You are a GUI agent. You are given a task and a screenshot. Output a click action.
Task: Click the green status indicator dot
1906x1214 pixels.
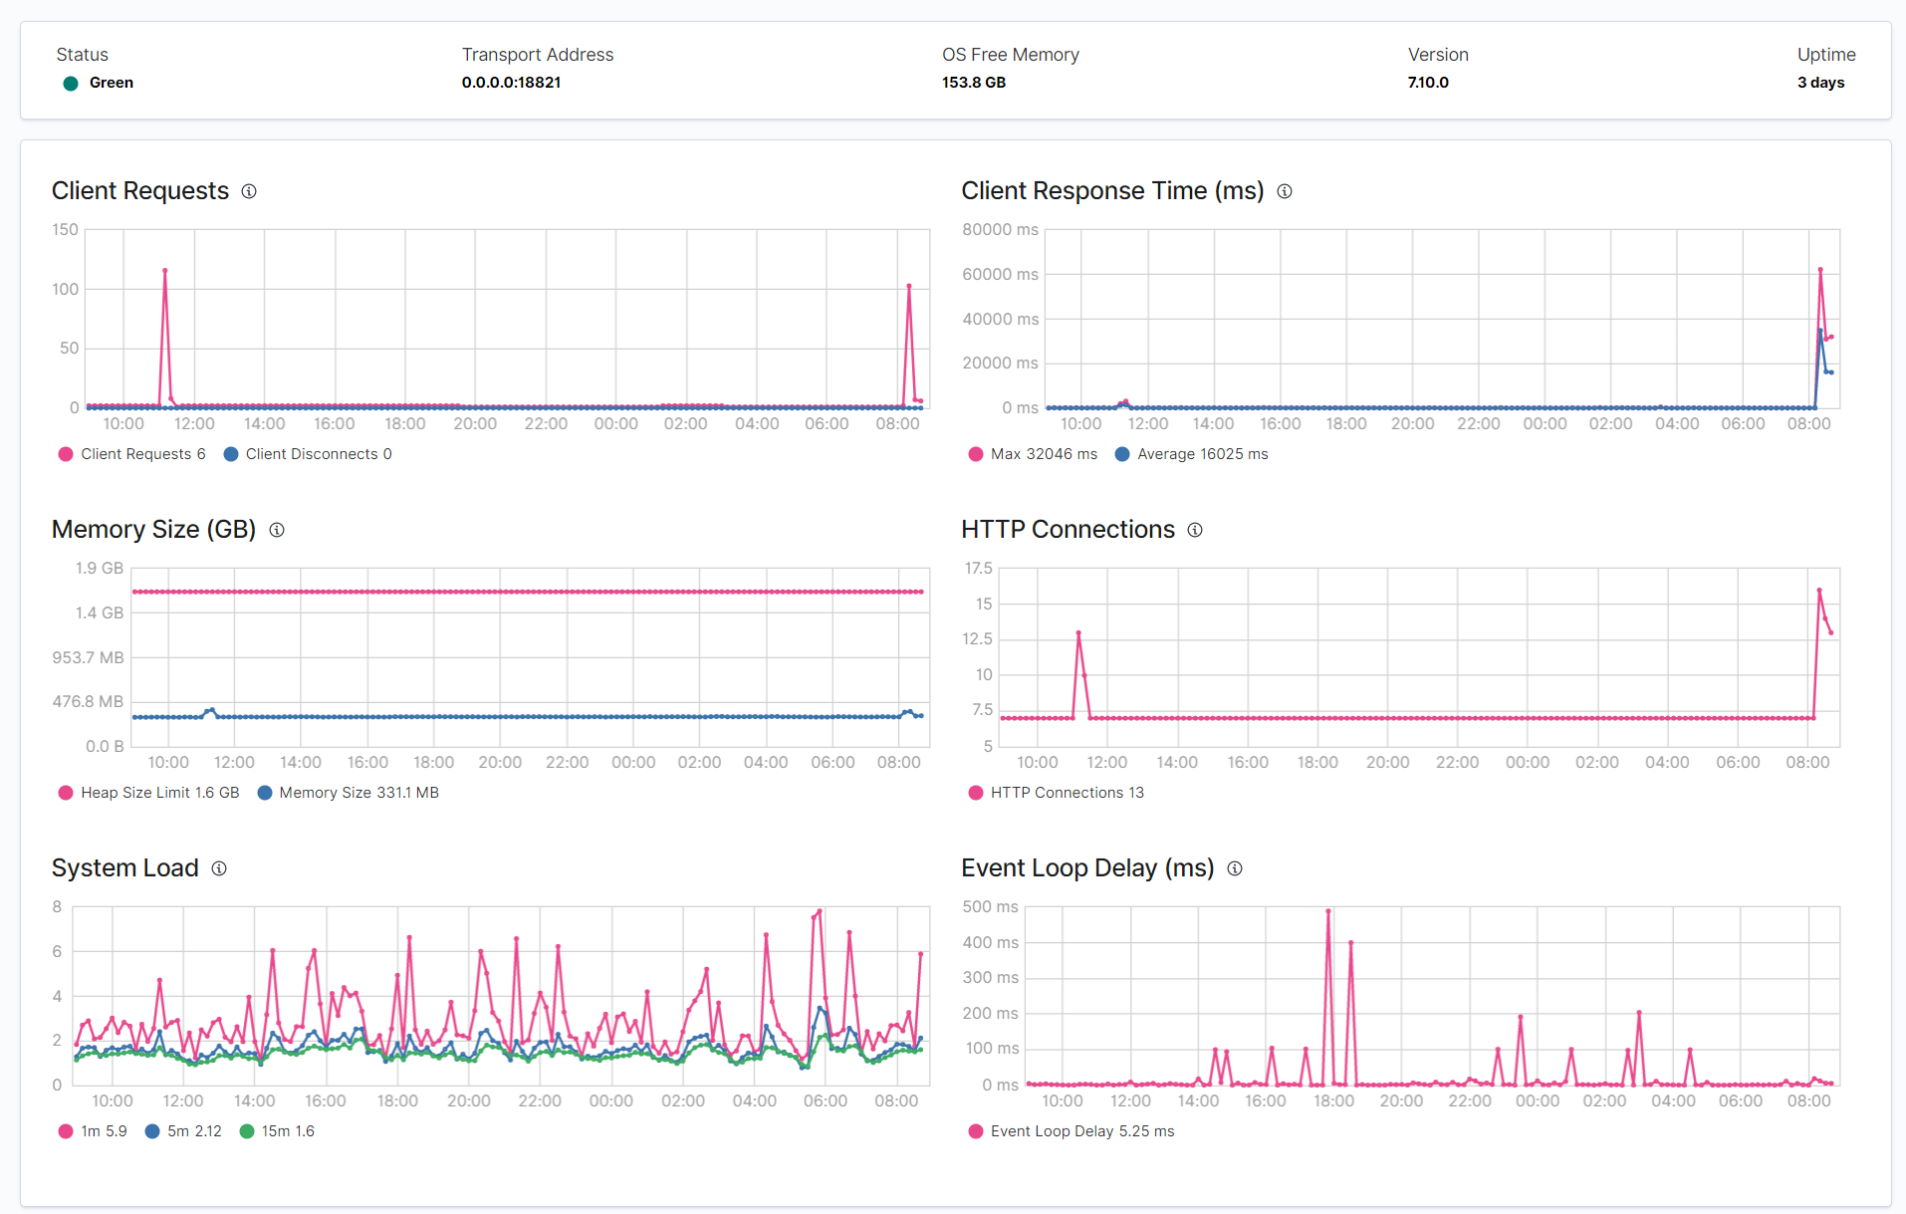point(71,84)
